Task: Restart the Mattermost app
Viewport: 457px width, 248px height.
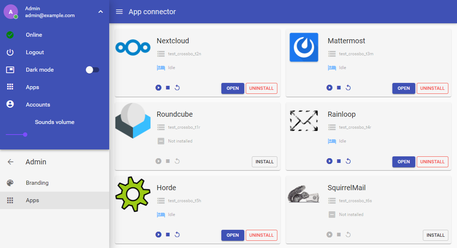Action: coord(348,88)
